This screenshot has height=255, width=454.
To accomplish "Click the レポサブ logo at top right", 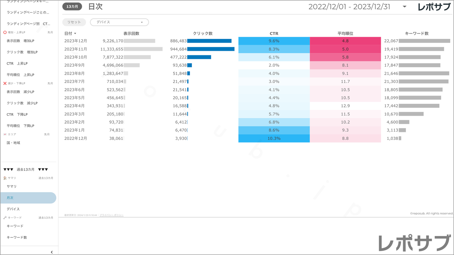I will point(434,7).
